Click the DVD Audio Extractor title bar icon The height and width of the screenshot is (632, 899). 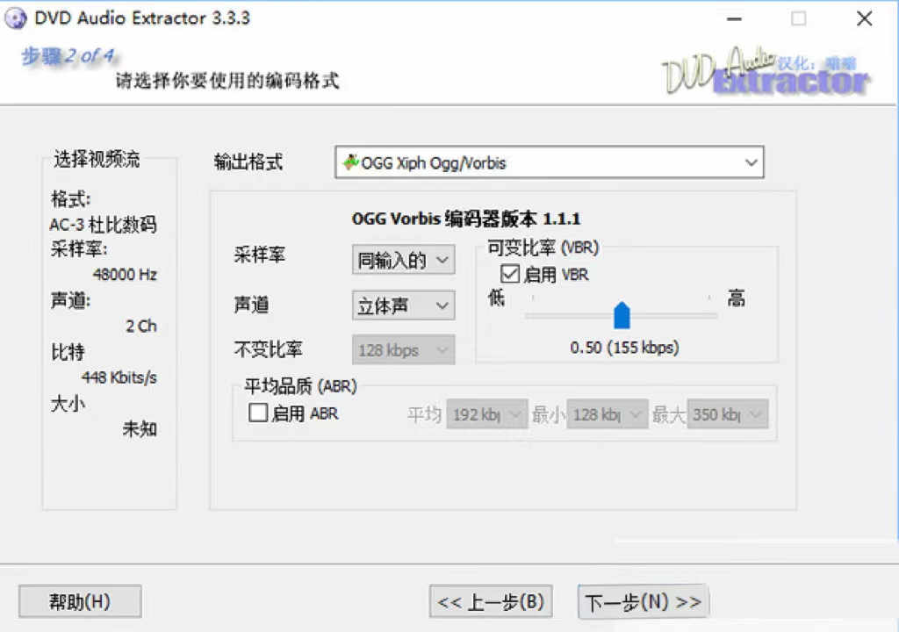15,18
